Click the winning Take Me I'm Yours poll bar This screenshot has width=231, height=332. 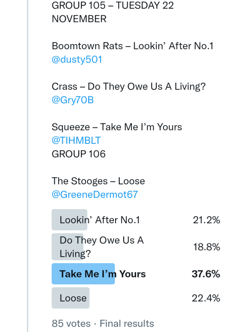(x=103, y=274)
